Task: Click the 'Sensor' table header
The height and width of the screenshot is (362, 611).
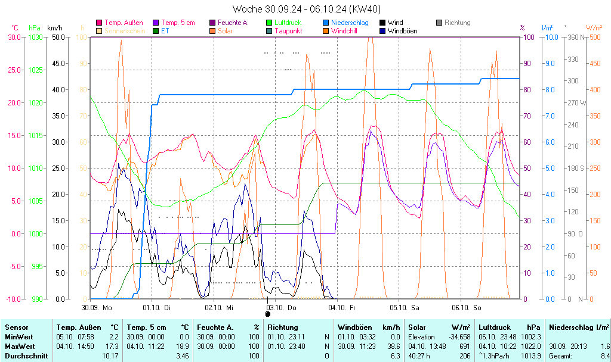Action: [x=16, y=327]
